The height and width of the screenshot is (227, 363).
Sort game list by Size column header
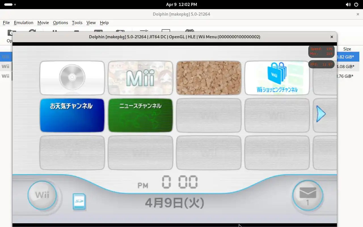coord(347,49)
